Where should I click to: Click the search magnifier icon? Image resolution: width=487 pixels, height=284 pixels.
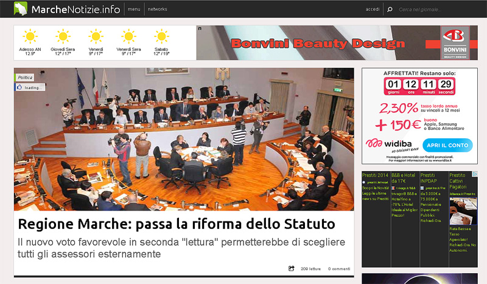(390, 9)
